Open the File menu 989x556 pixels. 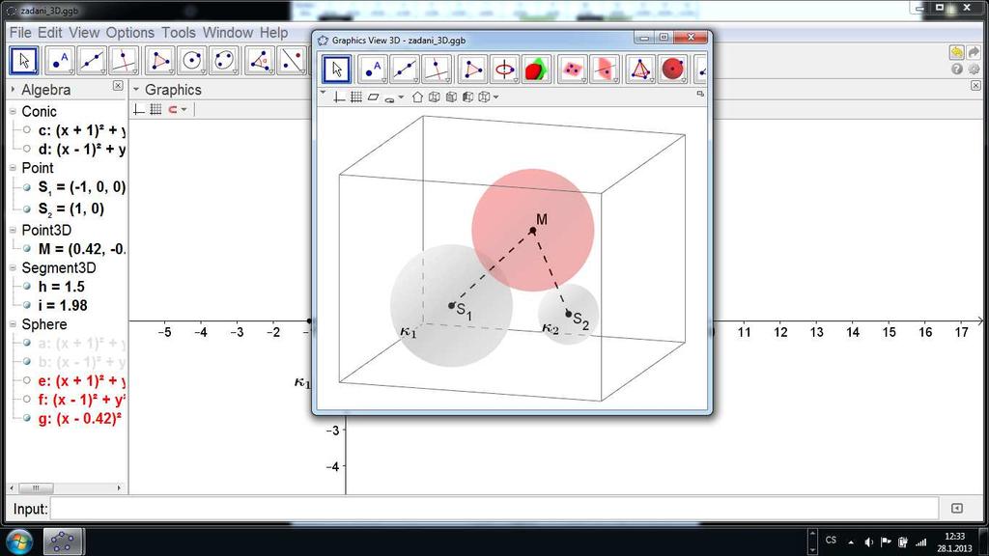[20, 32]
